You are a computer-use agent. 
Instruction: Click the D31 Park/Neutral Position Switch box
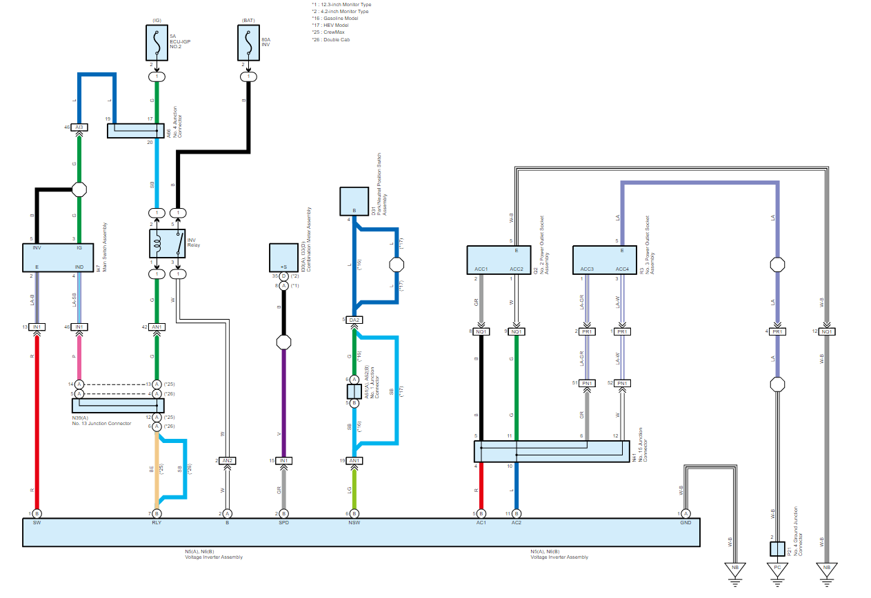(354, 200)
